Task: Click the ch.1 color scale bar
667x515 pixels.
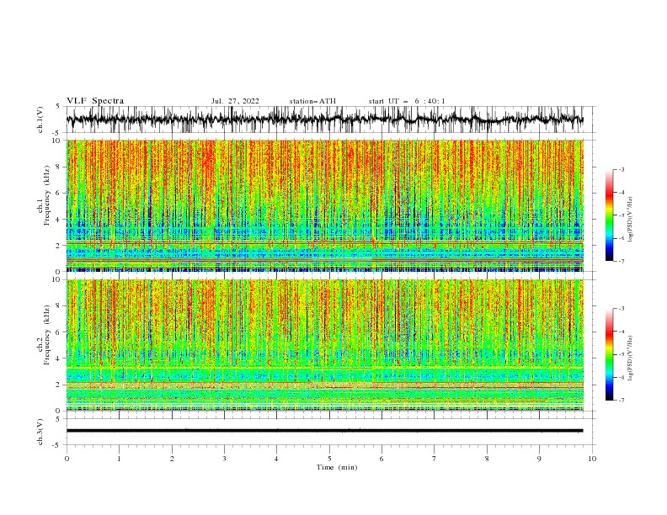Action: click(609, 215)
